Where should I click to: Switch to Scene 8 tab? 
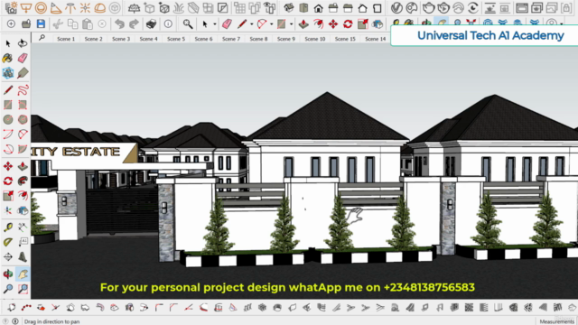click(259, 39)
